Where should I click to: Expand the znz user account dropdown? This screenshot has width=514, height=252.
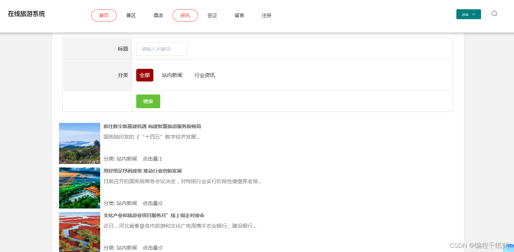pyautogui.click(x=468, y=14)
